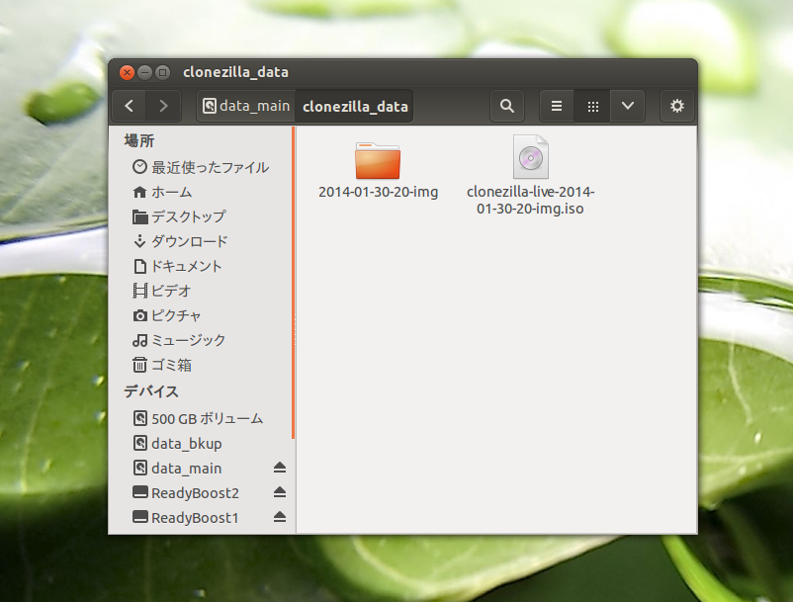Viewport: 793px width, 602px height.
Task: Switch to icon grid view
Action: pyautogui.click(x=592, y=106)
